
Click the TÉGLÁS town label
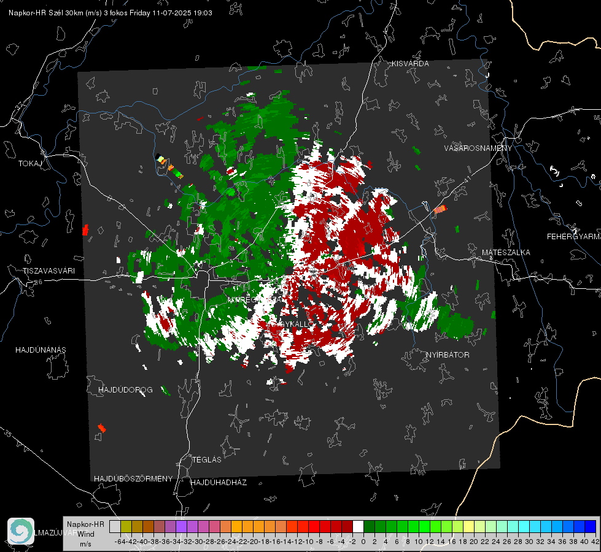(x=207, y=459)
